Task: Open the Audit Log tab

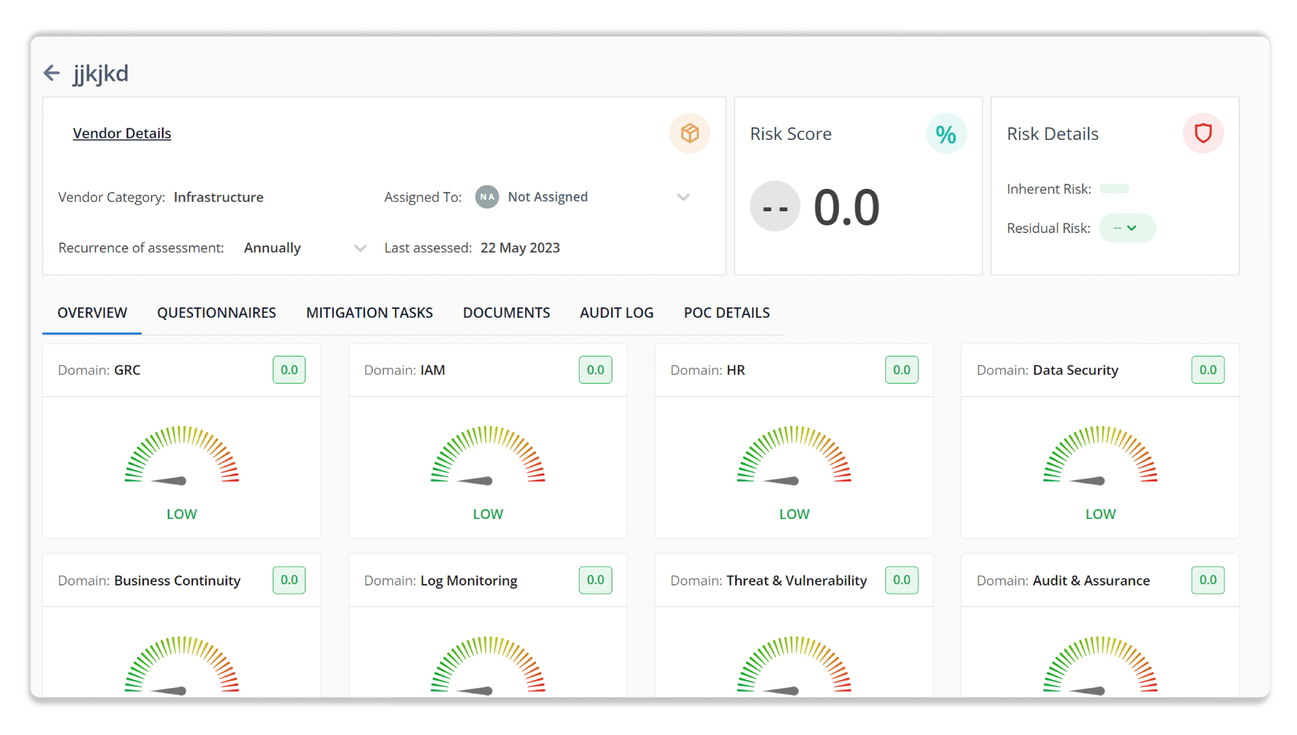Action: tap(616, 313)
